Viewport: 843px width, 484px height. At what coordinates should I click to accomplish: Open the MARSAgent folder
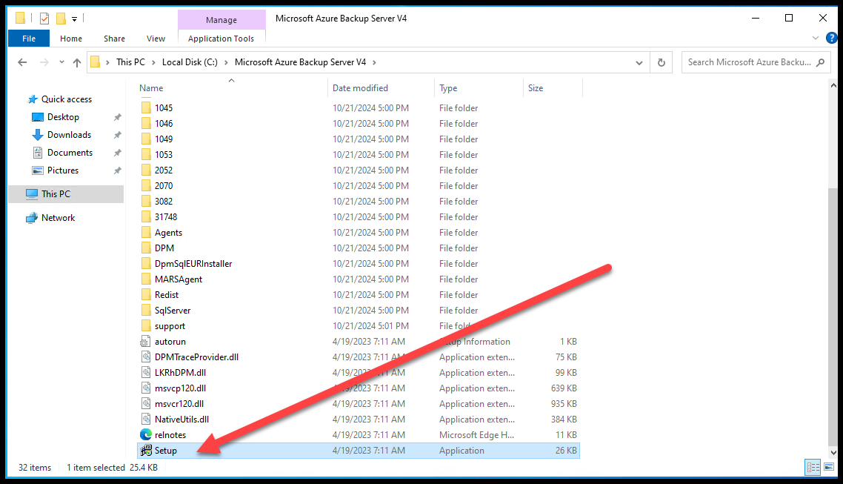coord(179,279)
